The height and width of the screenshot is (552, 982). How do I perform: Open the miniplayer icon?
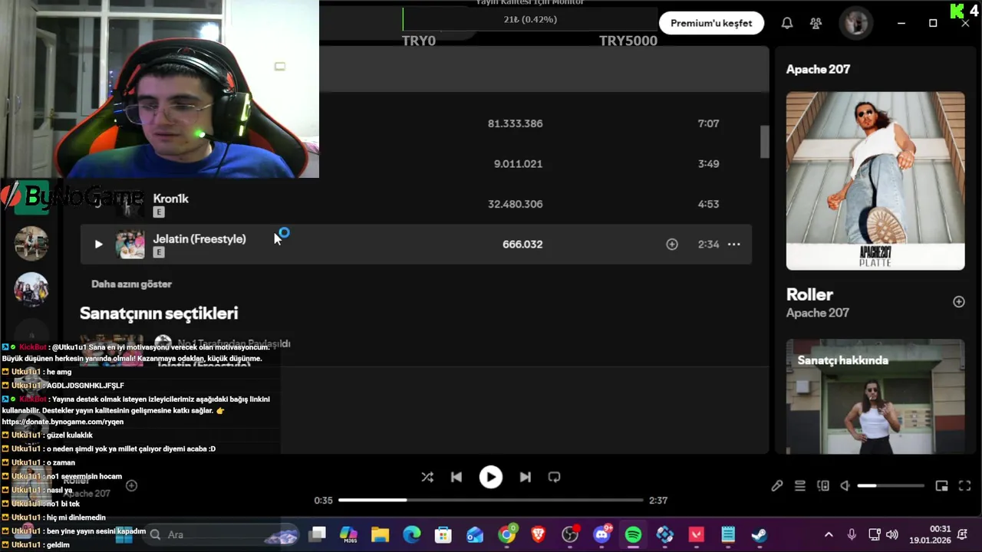pos(942,486)
